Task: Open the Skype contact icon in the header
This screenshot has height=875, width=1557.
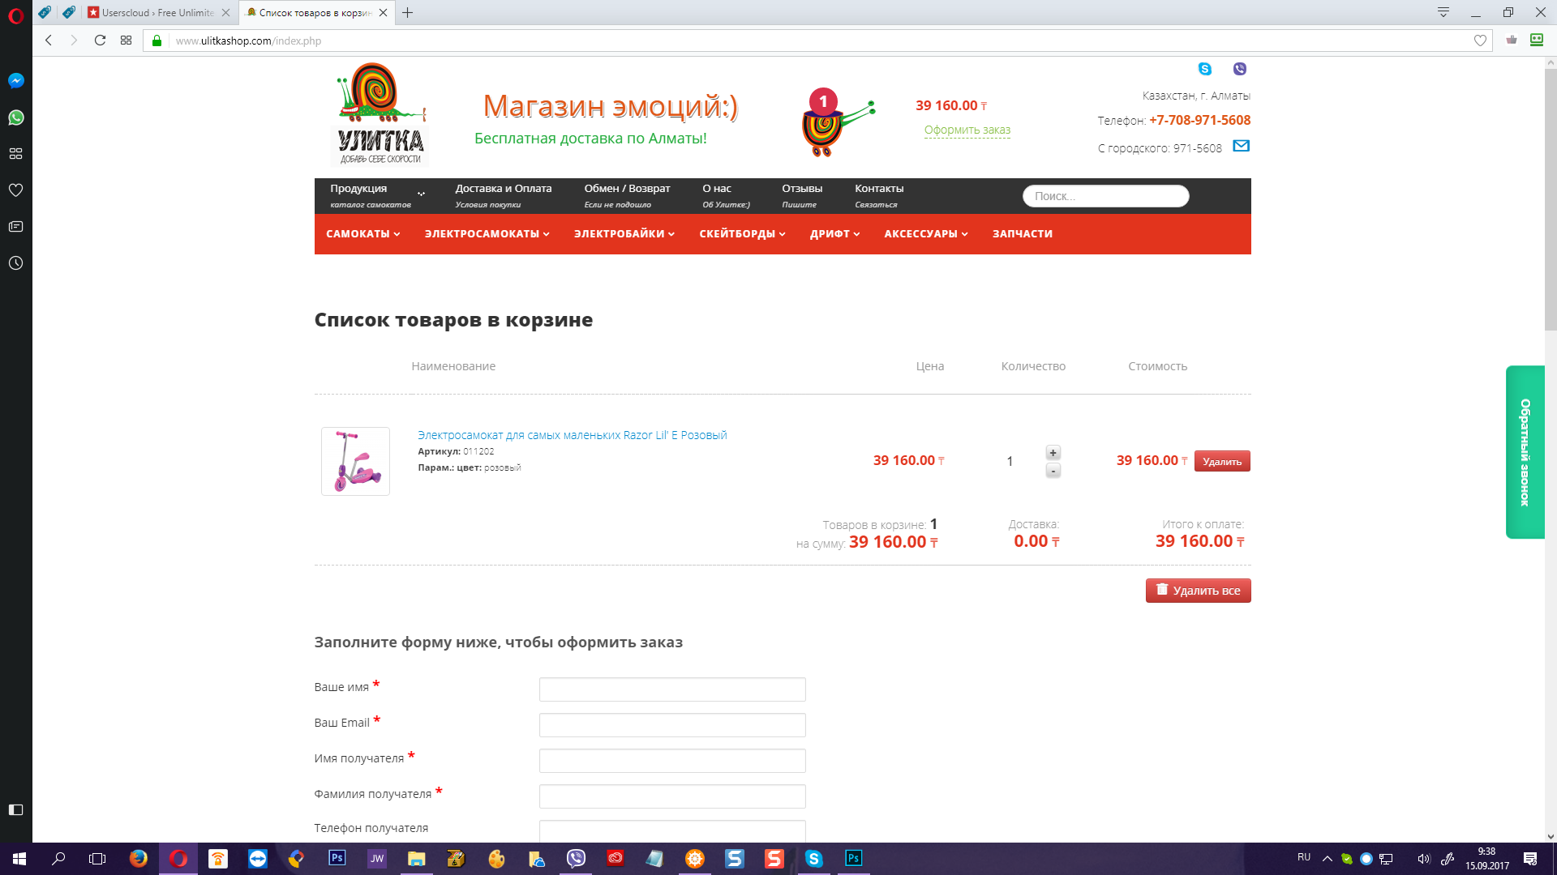Action: coord(1204,69)
